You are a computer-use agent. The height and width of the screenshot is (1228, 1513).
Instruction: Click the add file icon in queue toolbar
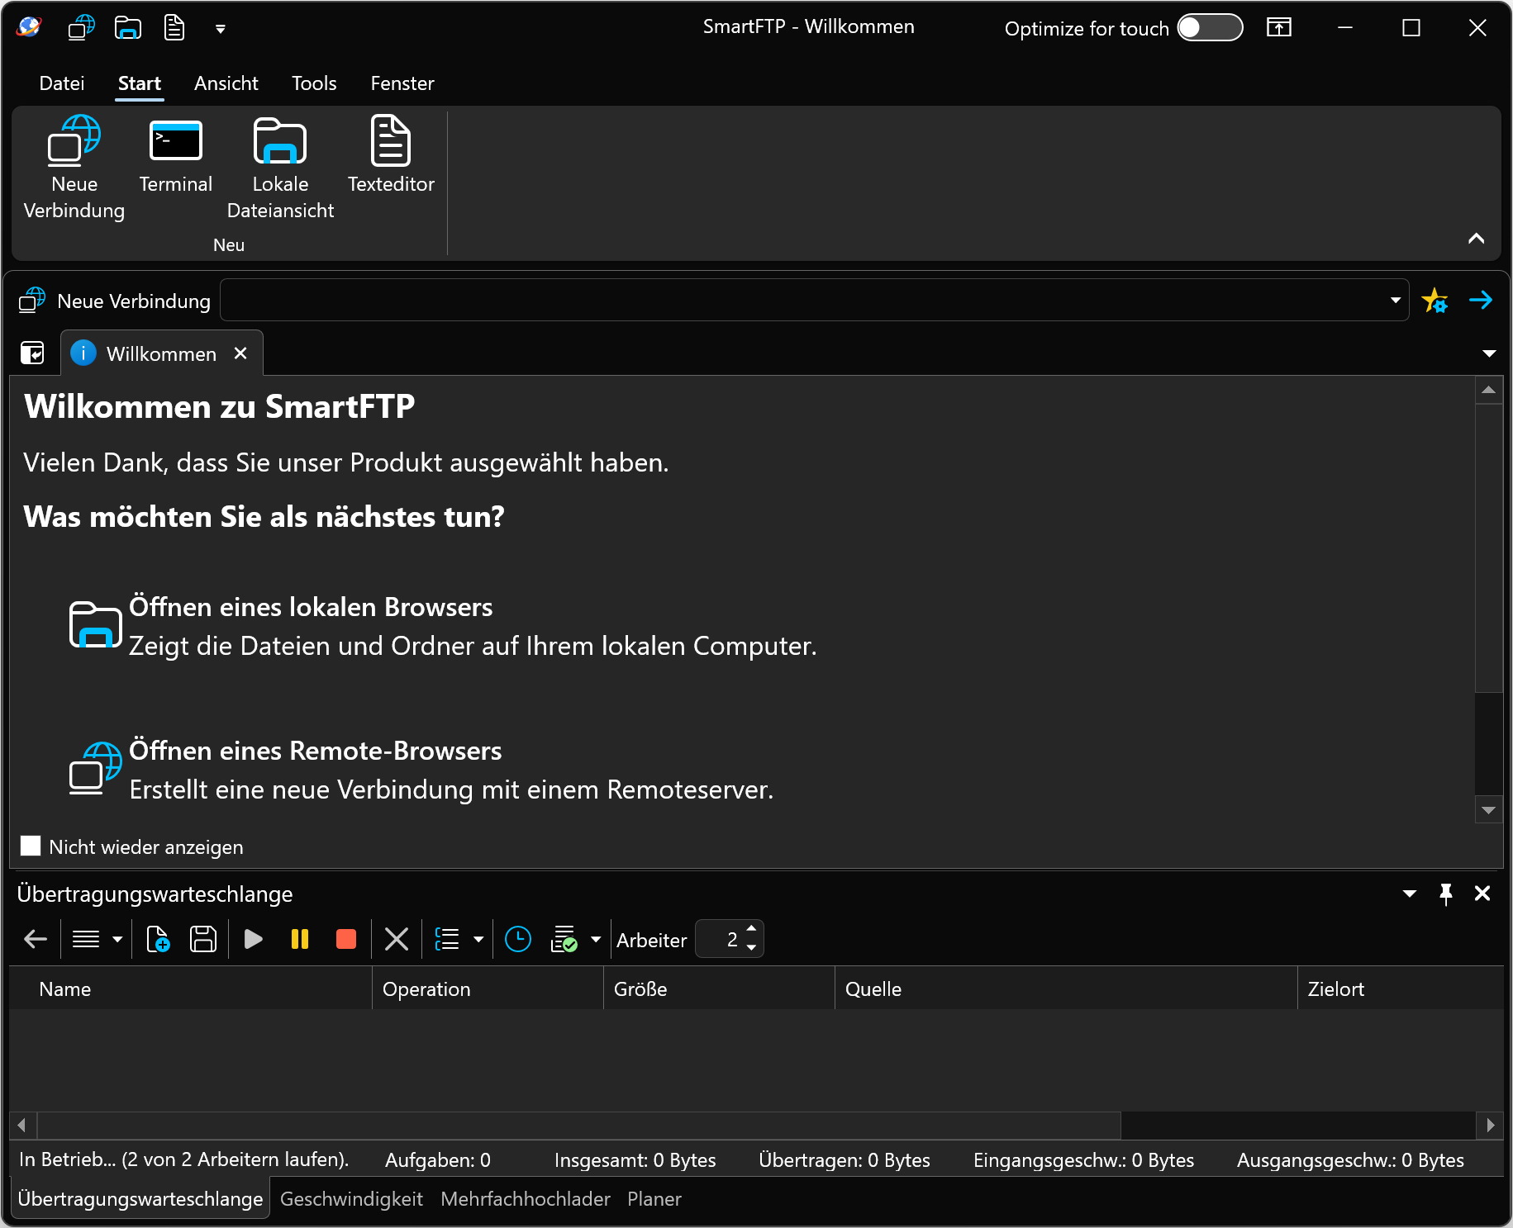point(157,939)
